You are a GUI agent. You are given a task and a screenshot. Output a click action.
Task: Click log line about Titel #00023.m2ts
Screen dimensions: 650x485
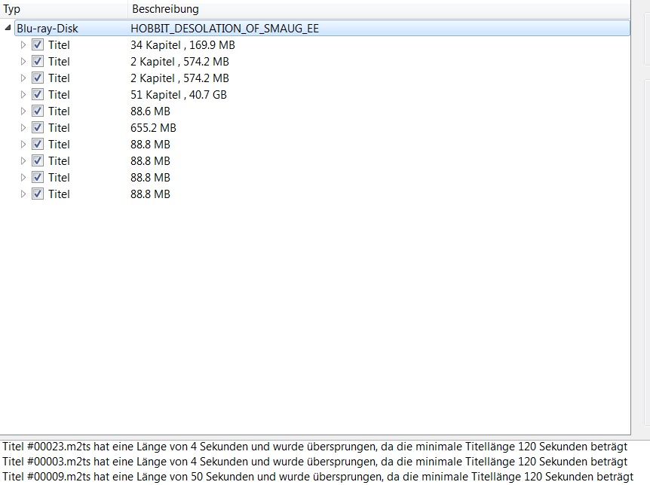(x=315, y=447)
